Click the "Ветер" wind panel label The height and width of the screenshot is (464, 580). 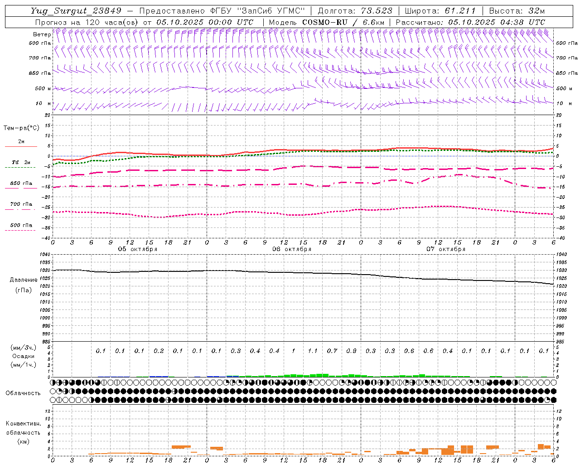[42, 34]
